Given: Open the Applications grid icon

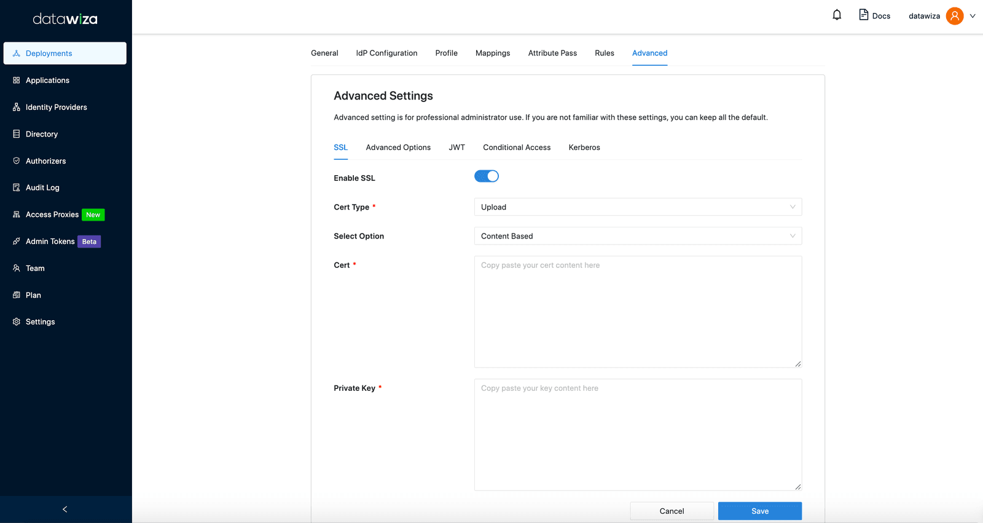Looking at the screenshot, I should tap(17, 81).
